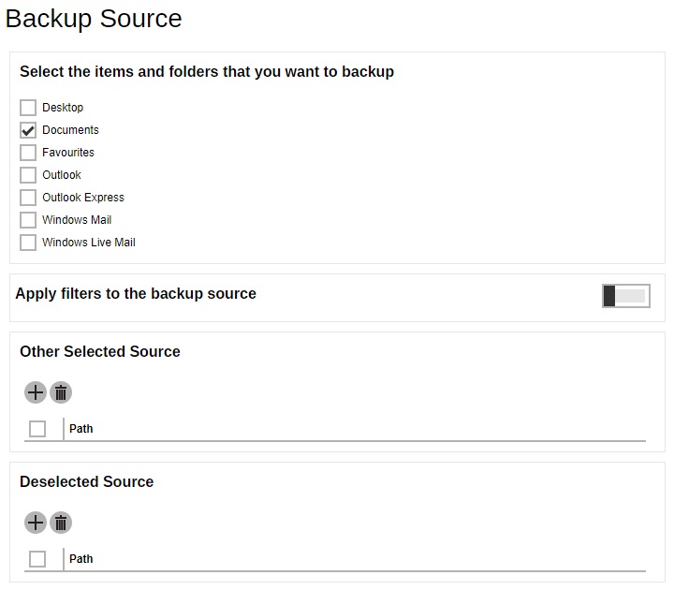Delete selected path in Other Selected Source
This screenshot has width=674, height=590.
(x=61, y=392)
